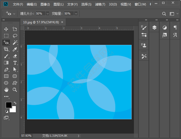The width and height of the screenshot is (181, 139).
Task: Select the Red Eye tool in toolbox
Action: [x=6, y=43]
